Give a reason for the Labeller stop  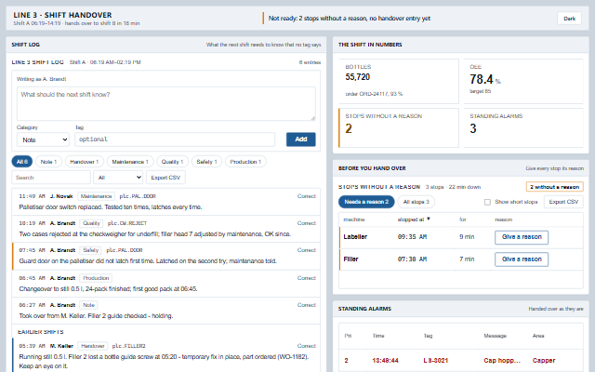tap(522, 237)
